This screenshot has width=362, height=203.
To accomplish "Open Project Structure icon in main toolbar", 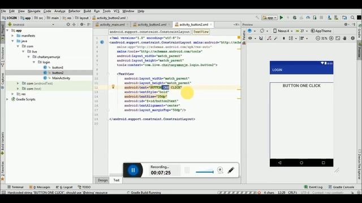I will (344, 17).
